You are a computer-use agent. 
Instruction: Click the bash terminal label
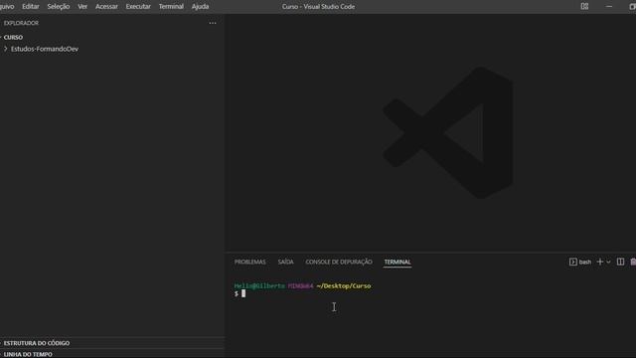tap(585, 263)
